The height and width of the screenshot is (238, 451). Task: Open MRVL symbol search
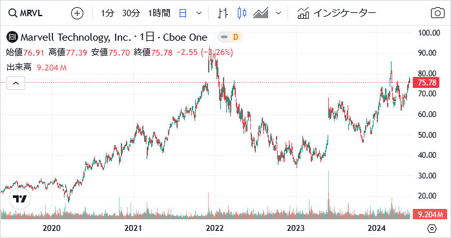pos(25,13)
